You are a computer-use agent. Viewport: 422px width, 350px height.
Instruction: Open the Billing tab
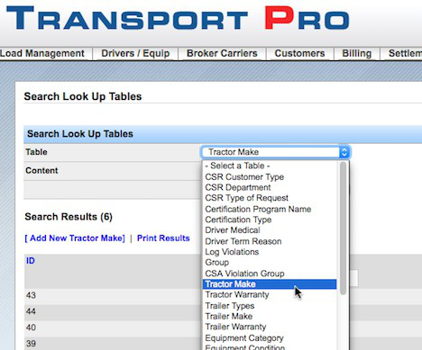(357, 53)
